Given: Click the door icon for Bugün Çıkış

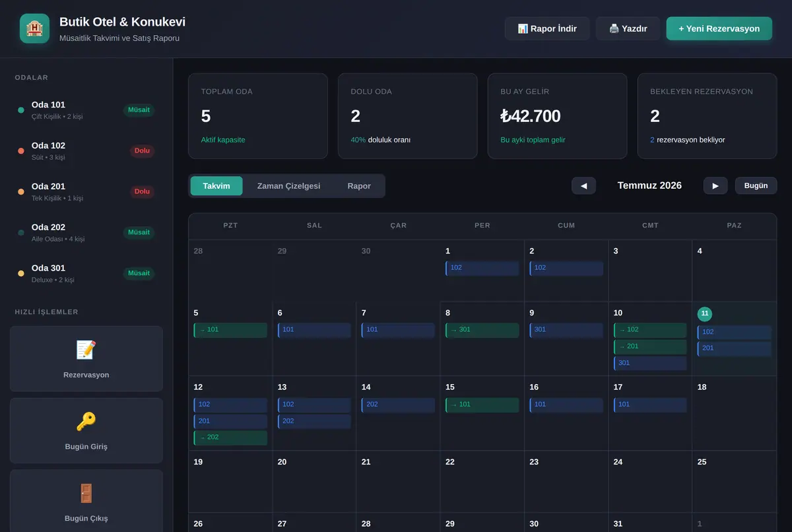Looking at the screenshot, I should (x=86, y=493).
